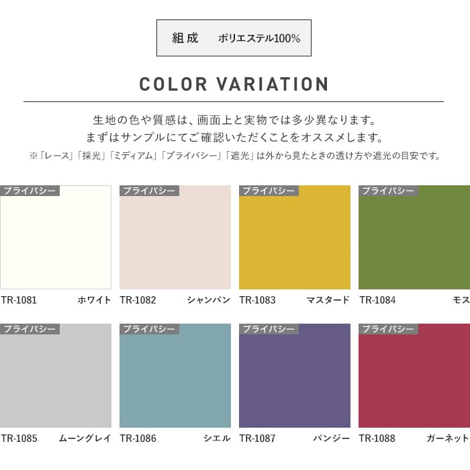Click the ムーングレイ color name text
Viewport: 470px width, 470px height.
(x=85, y=438)
